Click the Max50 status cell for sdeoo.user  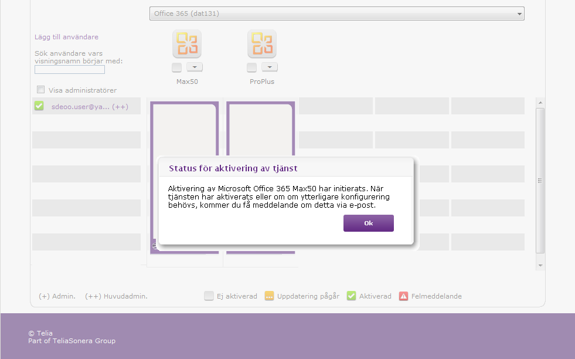tap(185, 129)
